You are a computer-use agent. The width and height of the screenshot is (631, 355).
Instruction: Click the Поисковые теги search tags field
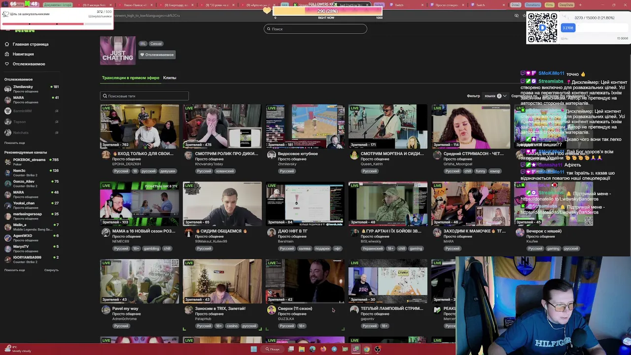point(144,96)
